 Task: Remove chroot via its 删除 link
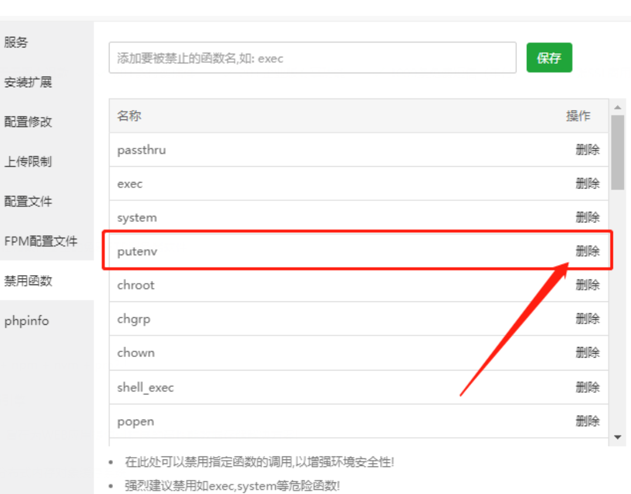pyautogui.click(x=587, y=285)
